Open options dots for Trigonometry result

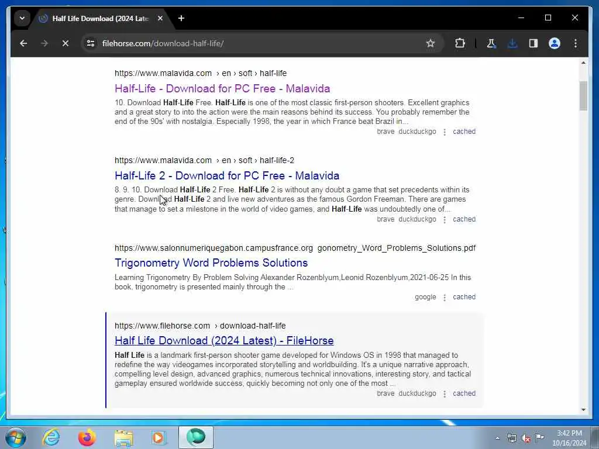(x=445, y=298)
